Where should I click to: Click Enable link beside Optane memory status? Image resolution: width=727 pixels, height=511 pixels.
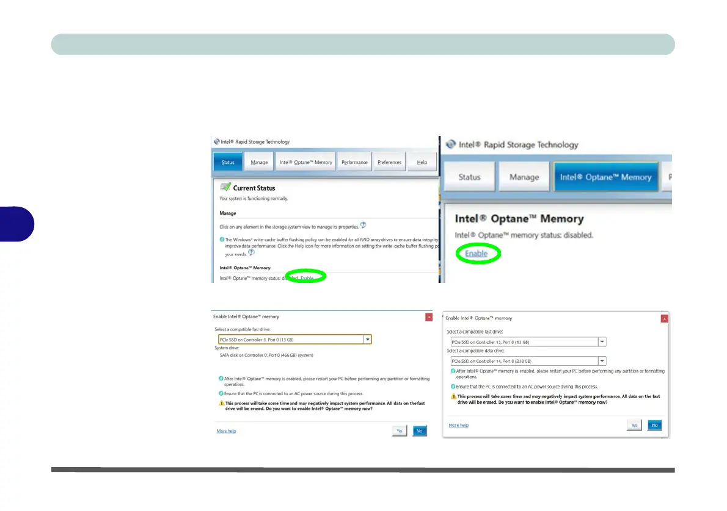307,278
